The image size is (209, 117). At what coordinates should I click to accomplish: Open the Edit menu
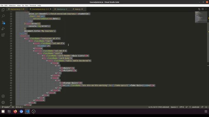click(x=6, y=6)
